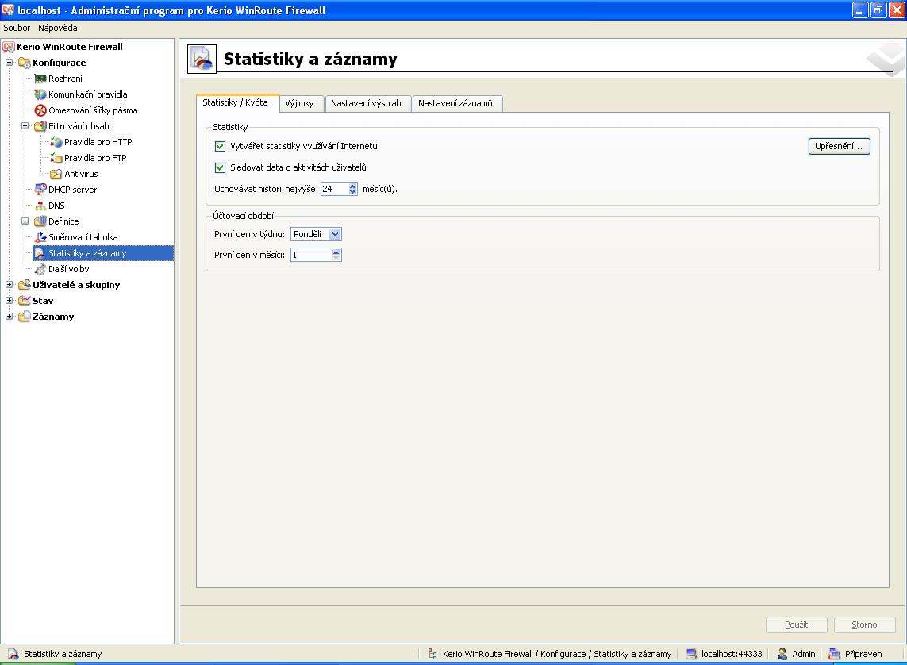Click the Storno button

[x=864, y=625]
